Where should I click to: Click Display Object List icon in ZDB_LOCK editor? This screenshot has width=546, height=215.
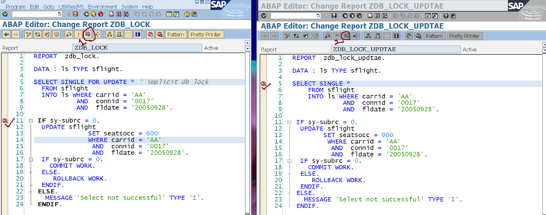click(110, 34)
